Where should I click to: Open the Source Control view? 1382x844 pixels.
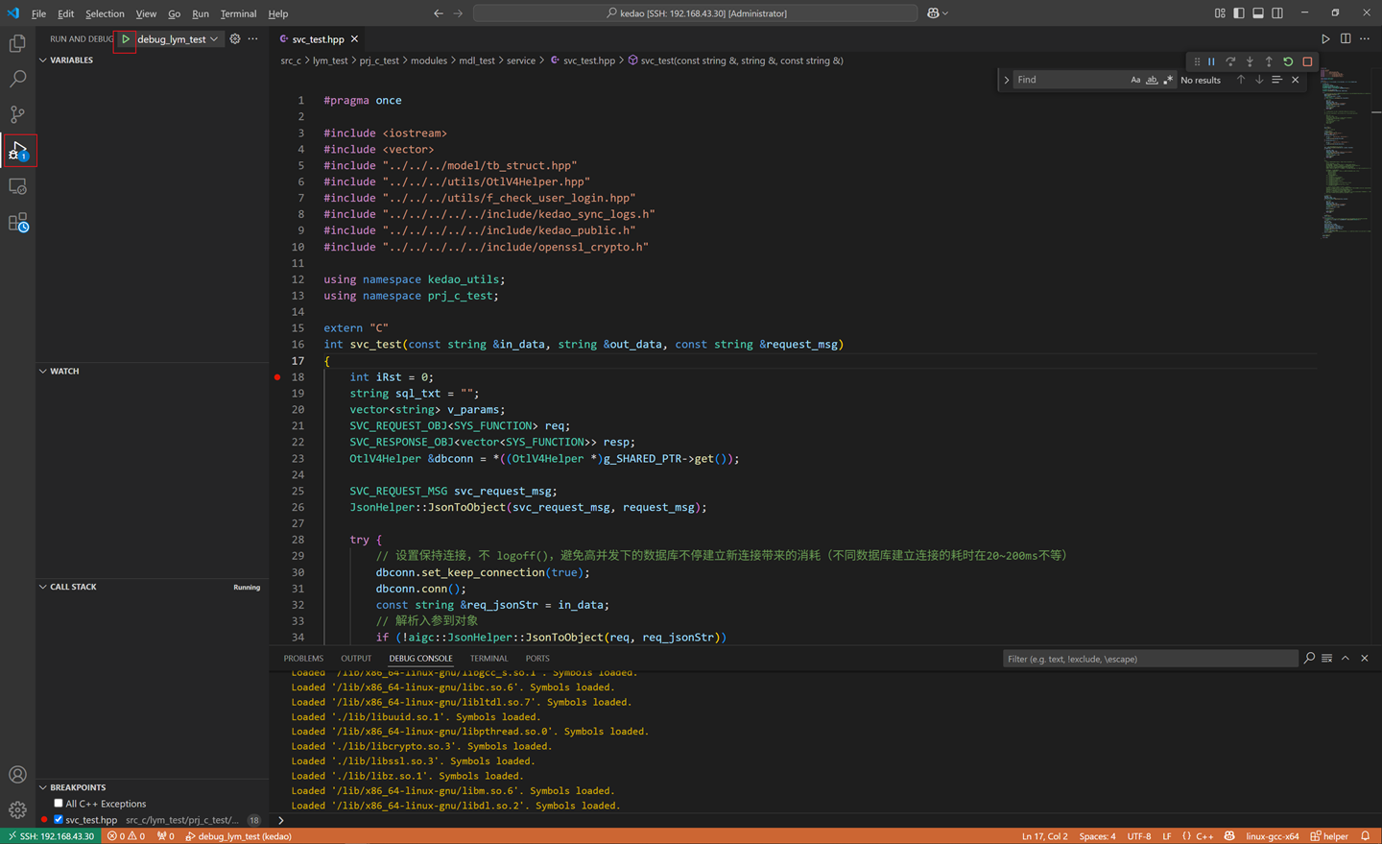click(17, 114)
